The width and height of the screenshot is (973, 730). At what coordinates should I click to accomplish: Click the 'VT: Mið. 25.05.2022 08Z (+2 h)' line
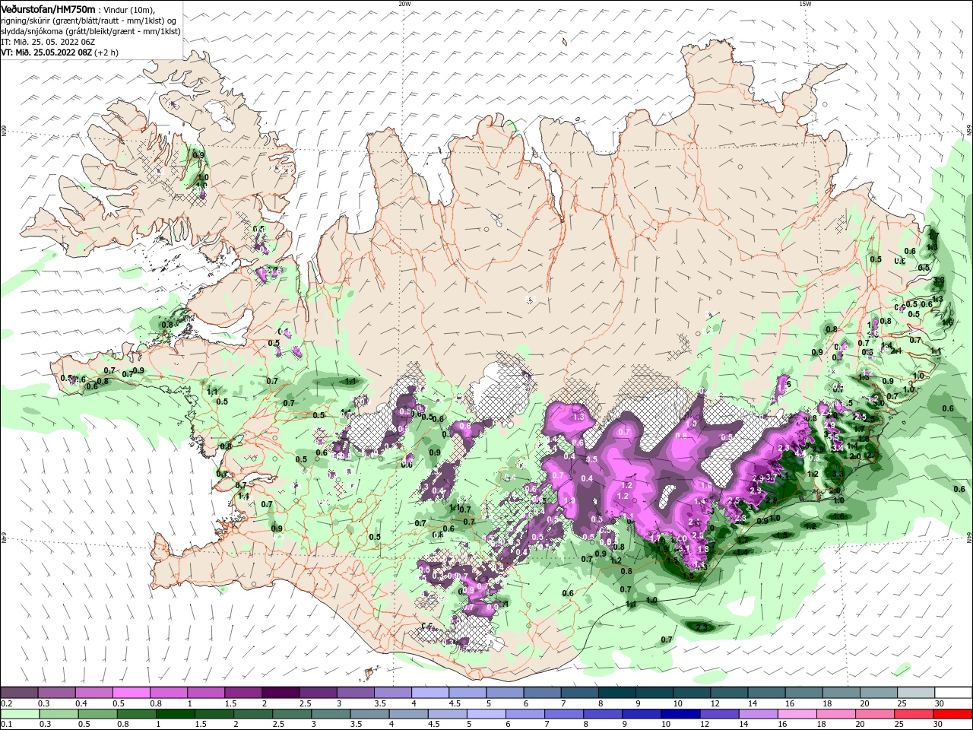(x=59, y=52)
